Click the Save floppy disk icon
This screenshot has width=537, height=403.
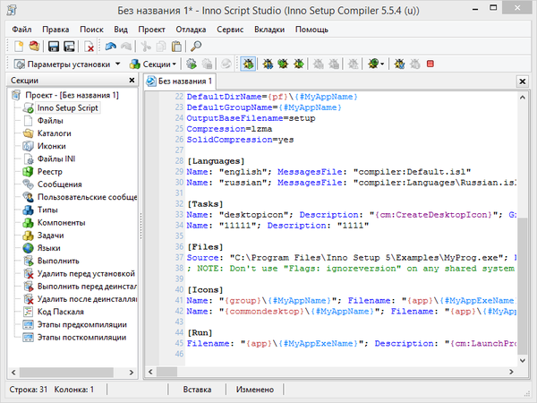[53, 47]
